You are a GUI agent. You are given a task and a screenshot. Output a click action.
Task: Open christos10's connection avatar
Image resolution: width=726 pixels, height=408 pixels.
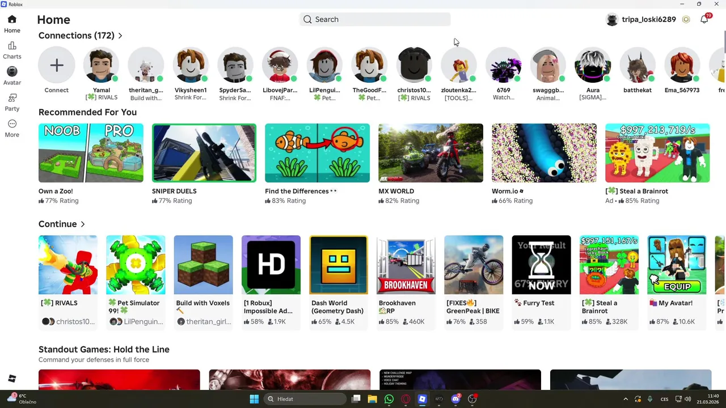point(414,65)
